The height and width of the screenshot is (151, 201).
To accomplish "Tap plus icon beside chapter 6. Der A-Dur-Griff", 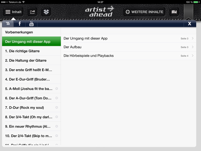I will point(57,98).
